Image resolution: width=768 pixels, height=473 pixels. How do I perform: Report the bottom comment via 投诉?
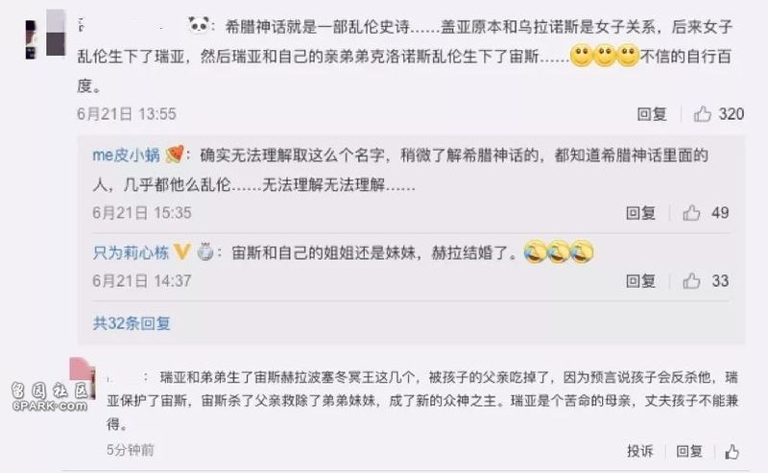[640, 451]
